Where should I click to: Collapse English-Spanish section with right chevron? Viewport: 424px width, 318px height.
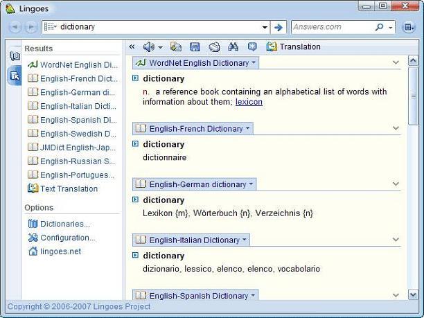(x=396, y=295)
